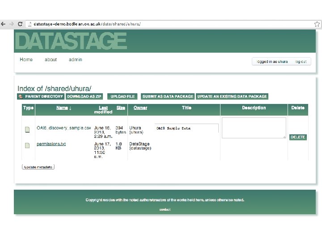Click the 'Index of /shared/uhura/' heading
This screenshot has width=322, height=241.
[55, 88]
